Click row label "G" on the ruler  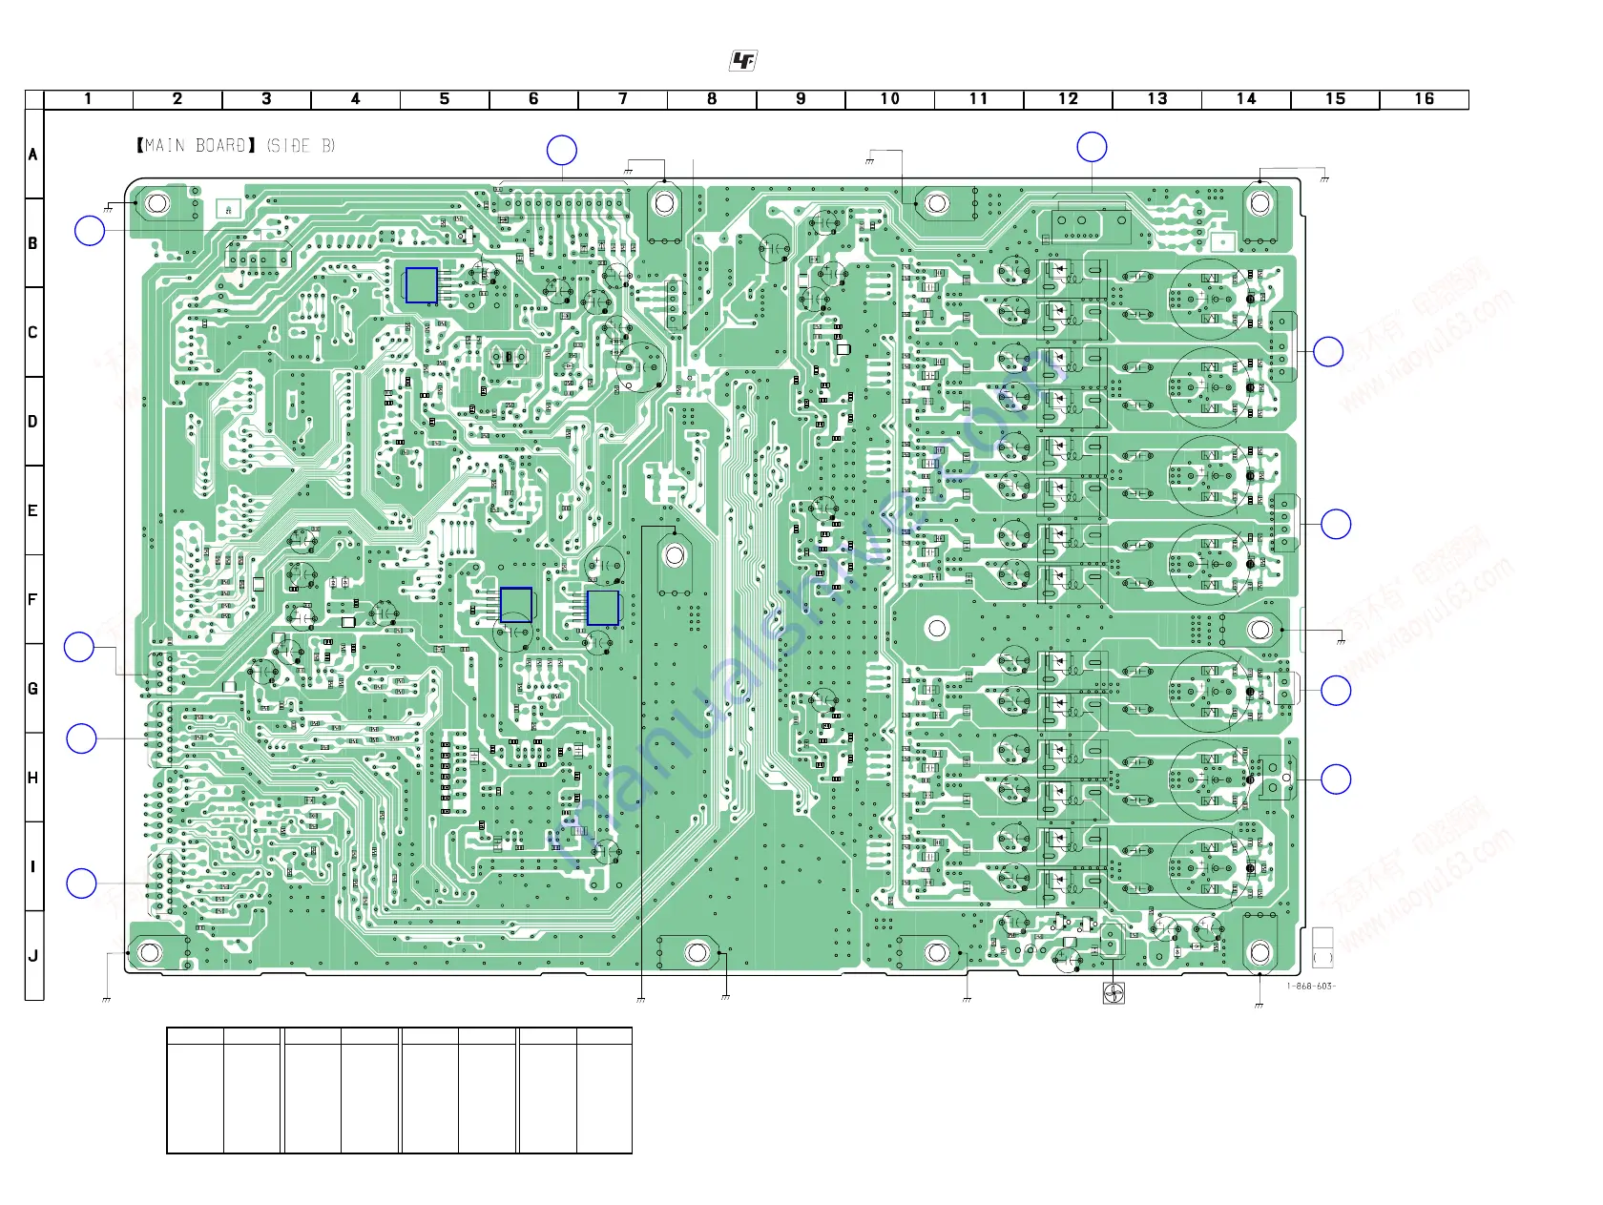click(x=33, y=689)
